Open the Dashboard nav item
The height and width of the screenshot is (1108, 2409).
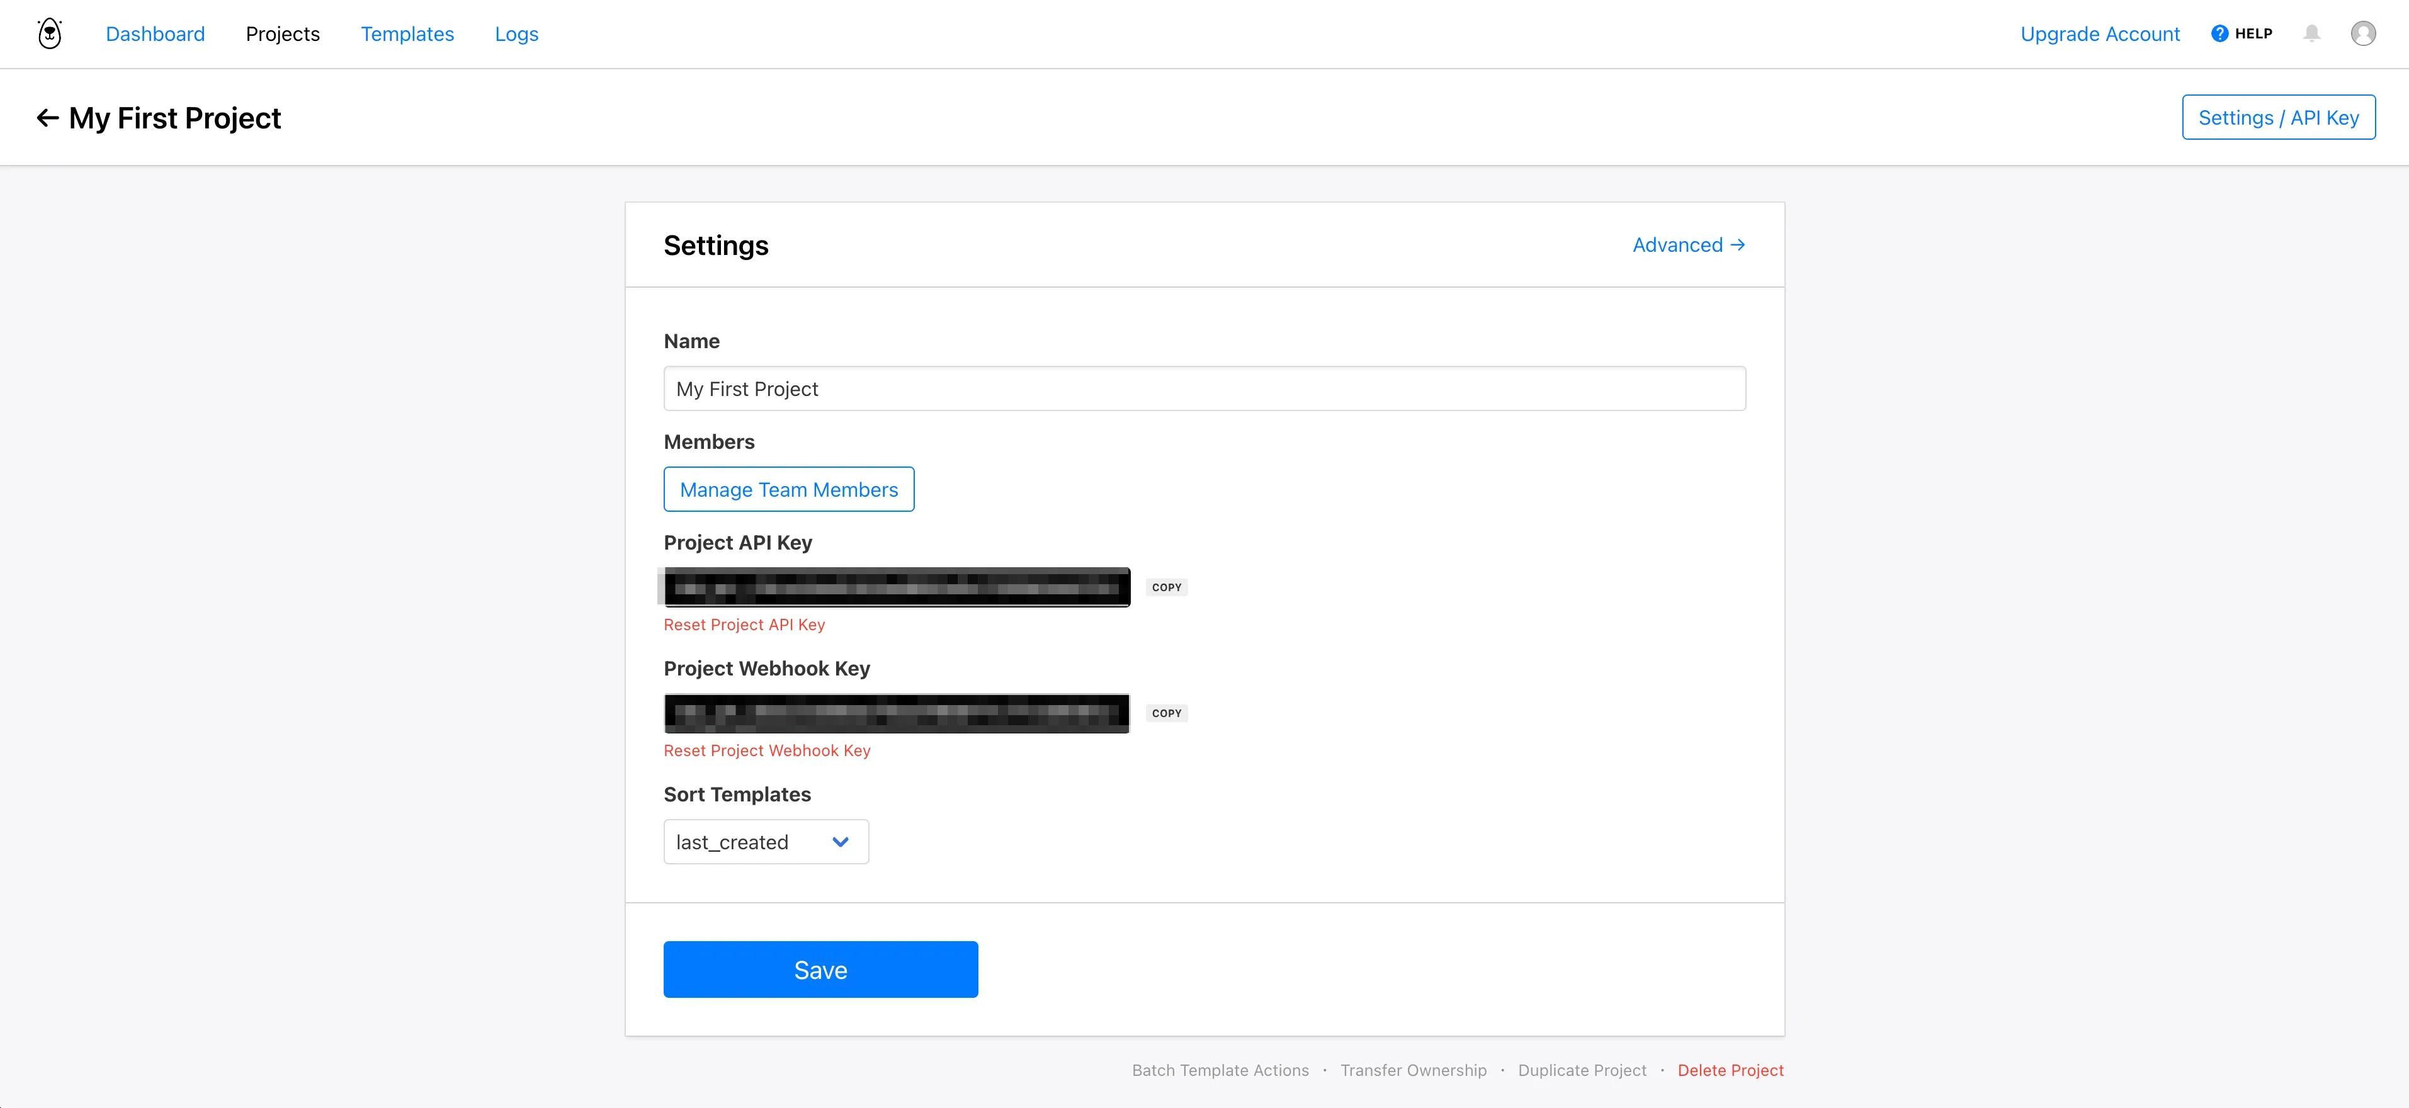pos(156,33)
